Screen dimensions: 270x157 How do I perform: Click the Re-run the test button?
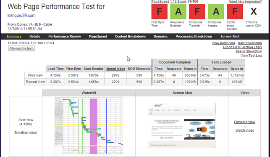tap(21, 48)
